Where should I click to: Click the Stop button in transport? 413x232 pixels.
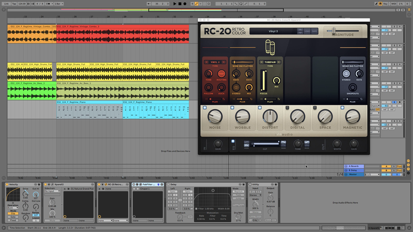click(x=180, y=4)
